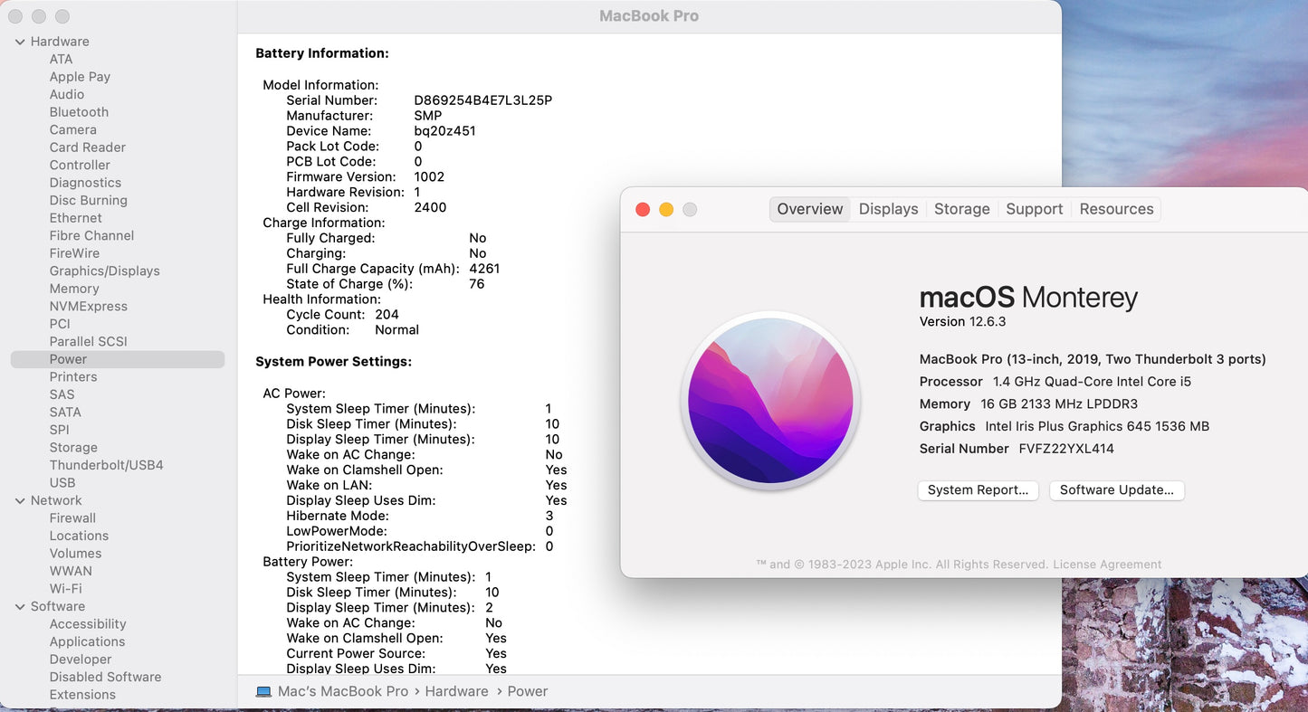Select Memory in the hardware sidebar

pyautogui.click(x=74, y=289)
